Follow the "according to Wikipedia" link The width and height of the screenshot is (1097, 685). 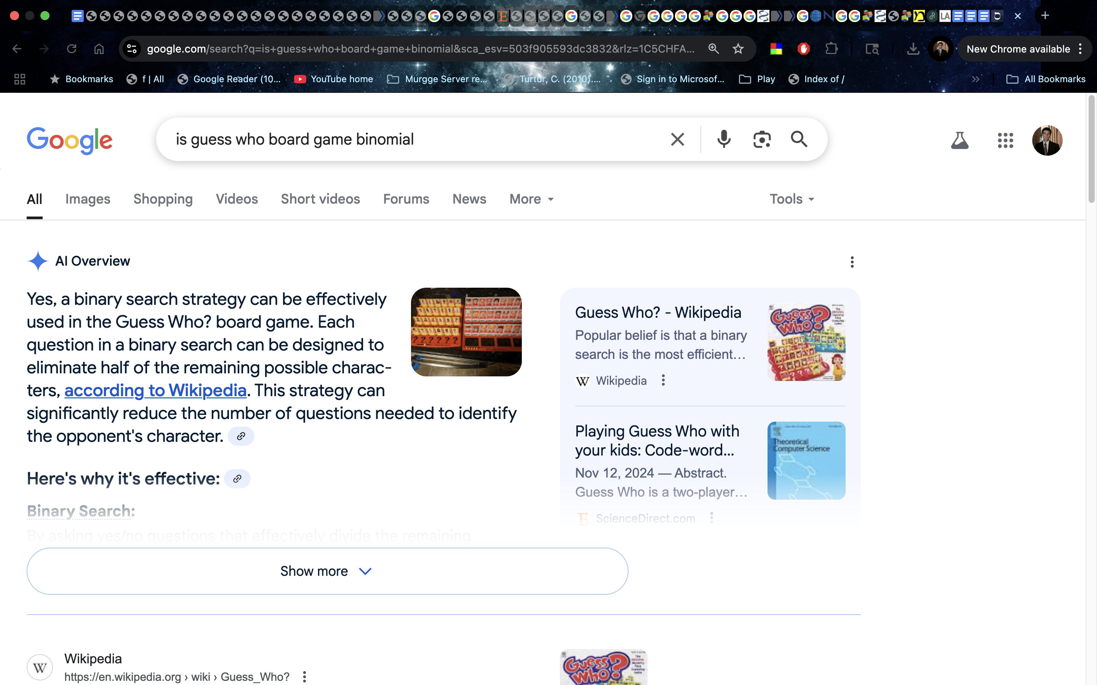coord(155,390)
